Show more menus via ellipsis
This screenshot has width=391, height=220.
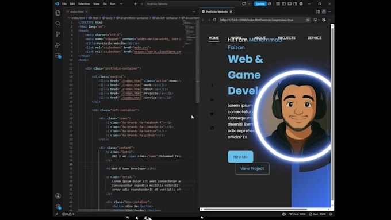pos(121,4)
